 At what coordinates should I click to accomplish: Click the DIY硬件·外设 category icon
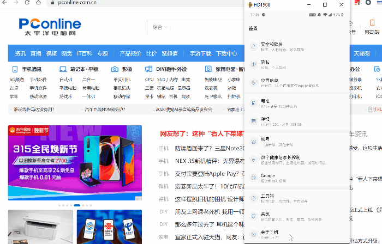148,69
